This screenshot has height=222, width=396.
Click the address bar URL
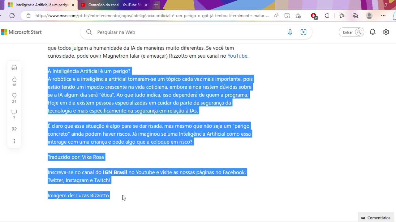[x=152, y=16]
